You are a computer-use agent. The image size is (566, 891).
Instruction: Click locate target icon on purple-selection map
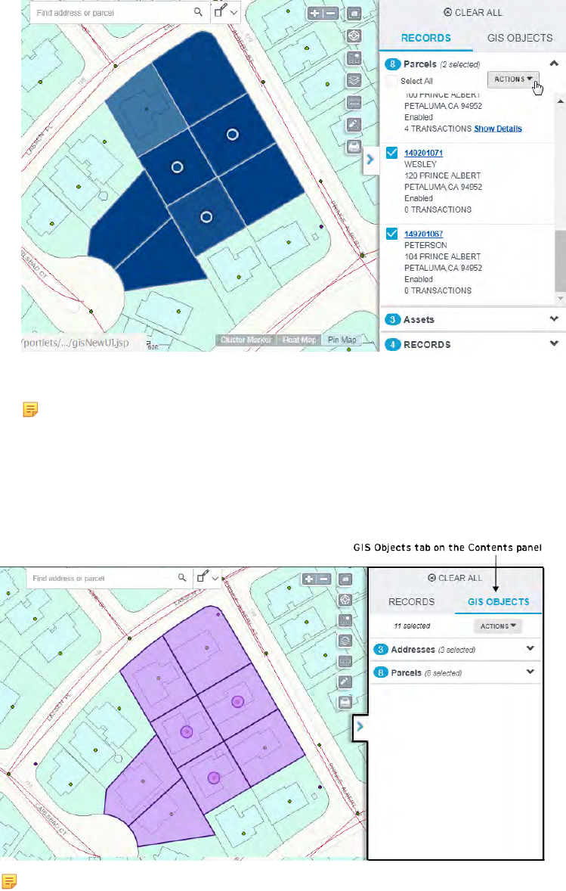pos(345,600)
